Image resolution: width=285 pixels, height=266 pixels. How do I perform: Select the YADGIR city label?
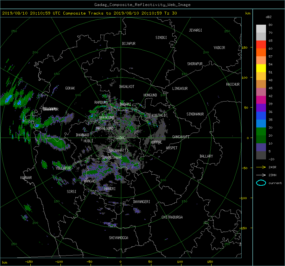pyautogui.click(x=219, y=48)
